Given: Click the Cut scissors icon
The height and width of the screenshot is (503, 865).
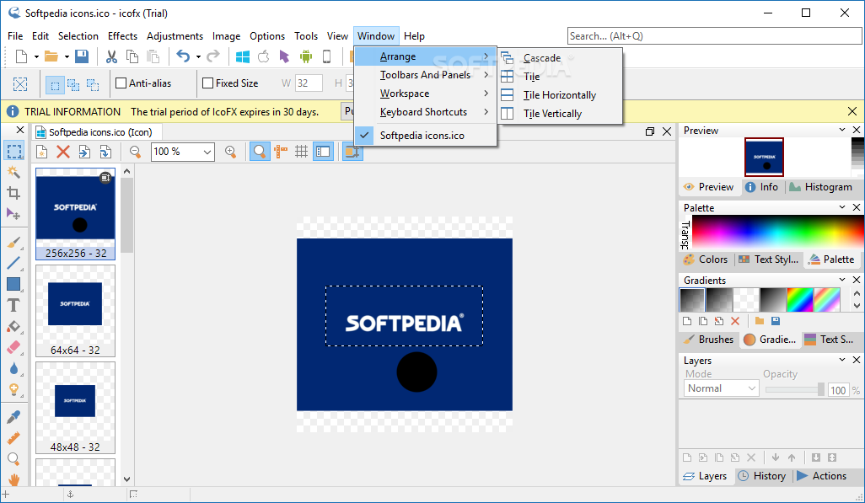Looking at the screenshot, I should tap(111, 56).
